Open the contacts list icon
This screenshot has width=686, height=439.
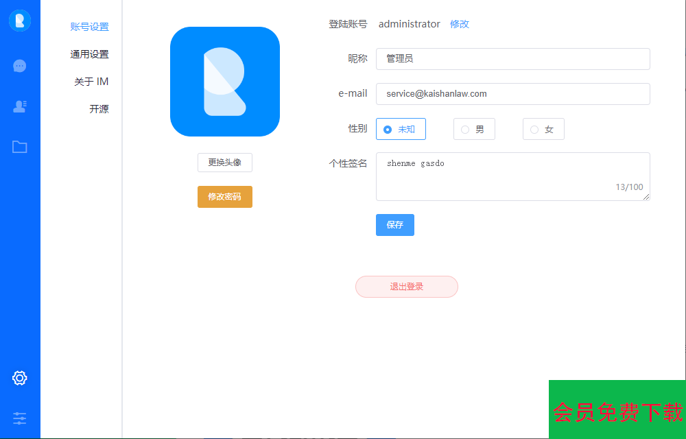(x=20, y=106)
